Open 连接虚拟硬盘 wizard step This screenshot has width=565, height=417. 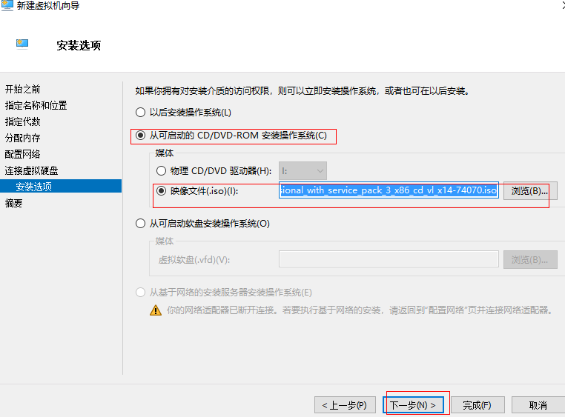[x=32, y=170]
